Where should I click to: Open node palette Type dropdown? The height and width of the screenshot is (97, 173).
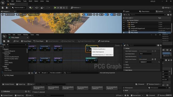16,45
